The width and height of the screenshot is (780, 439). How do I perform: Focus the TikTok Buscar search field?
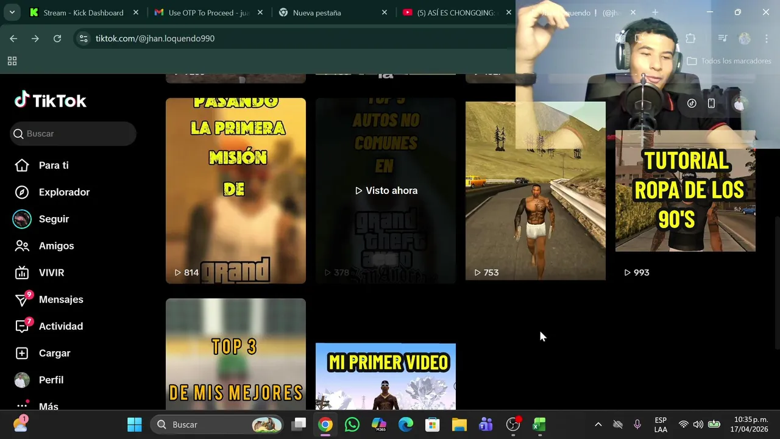coord(73,134)
